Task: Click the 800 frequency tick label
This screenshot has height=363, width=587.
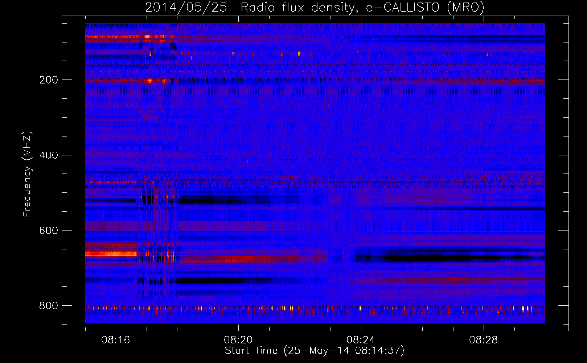Action: (49, 306)
